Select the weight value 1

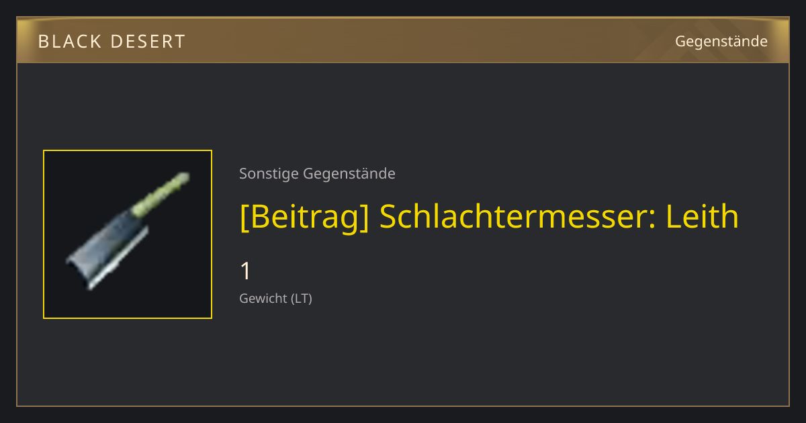click(246, 272)
